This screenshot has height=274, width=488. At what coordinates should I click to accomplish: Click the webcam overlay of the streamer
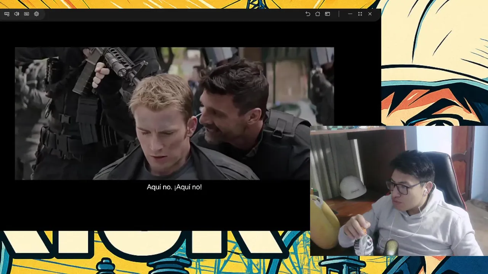point(399,191)
